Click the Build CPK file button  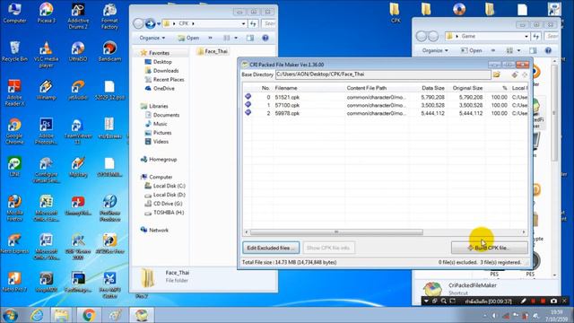point(490,248)
